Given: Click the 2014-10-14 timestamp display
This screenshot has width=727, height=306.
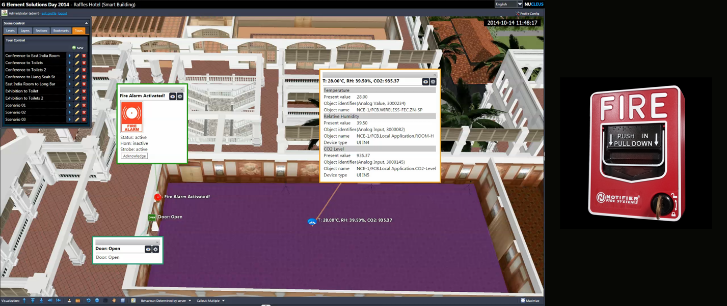Looking at the screenshot, I should [512, 23].
